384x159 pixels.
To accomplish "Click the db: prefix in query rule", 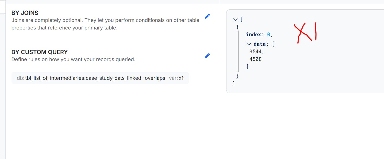I will 21,78.
